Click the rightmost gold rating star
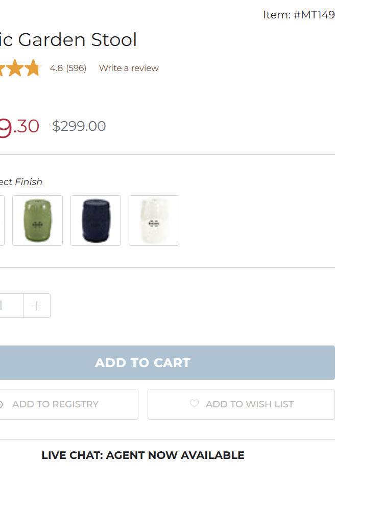382x507 pixels. pyautogui.click(x=32, y=68)
